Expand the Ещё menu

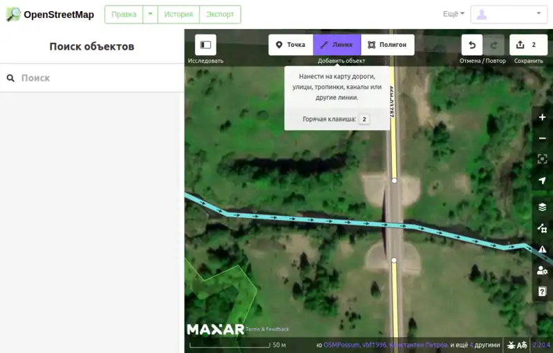click(x=453, y=14)
